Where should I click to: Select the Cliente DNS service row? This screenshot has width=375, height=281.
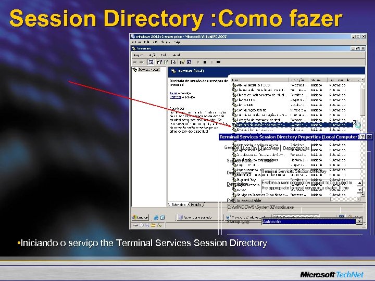[296, 105]
